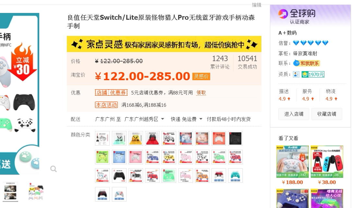Choose the teal controller color swatch
This screenshot has width=352, height=208.
pos(236,175)
